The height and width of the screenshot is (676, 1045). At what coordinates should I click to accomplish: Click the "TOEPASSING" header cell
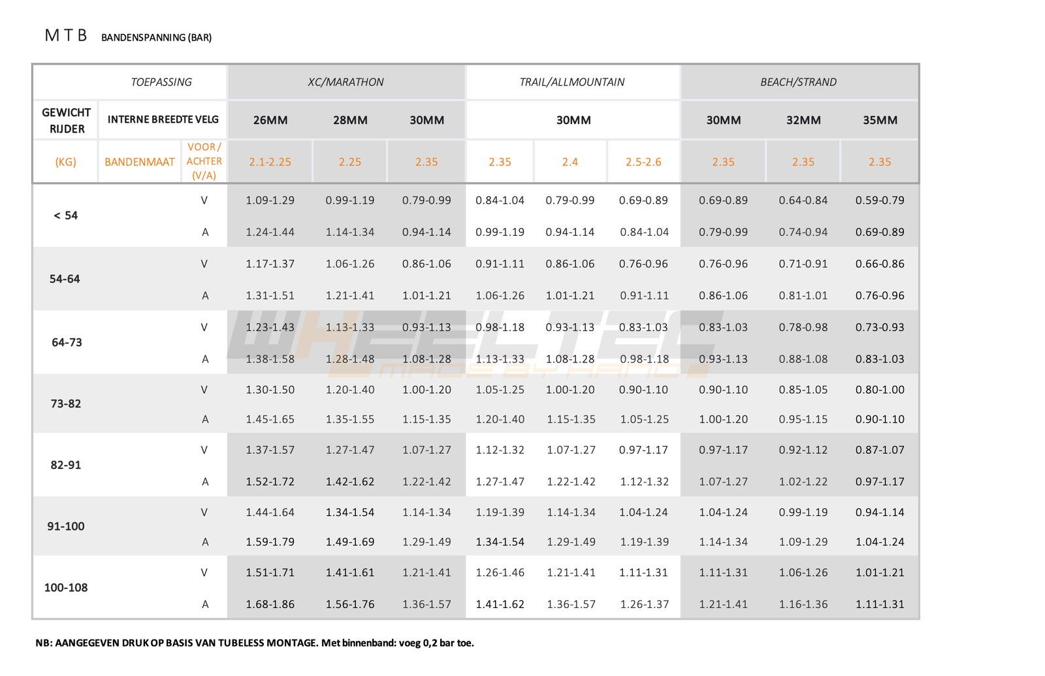coord(161,82)
